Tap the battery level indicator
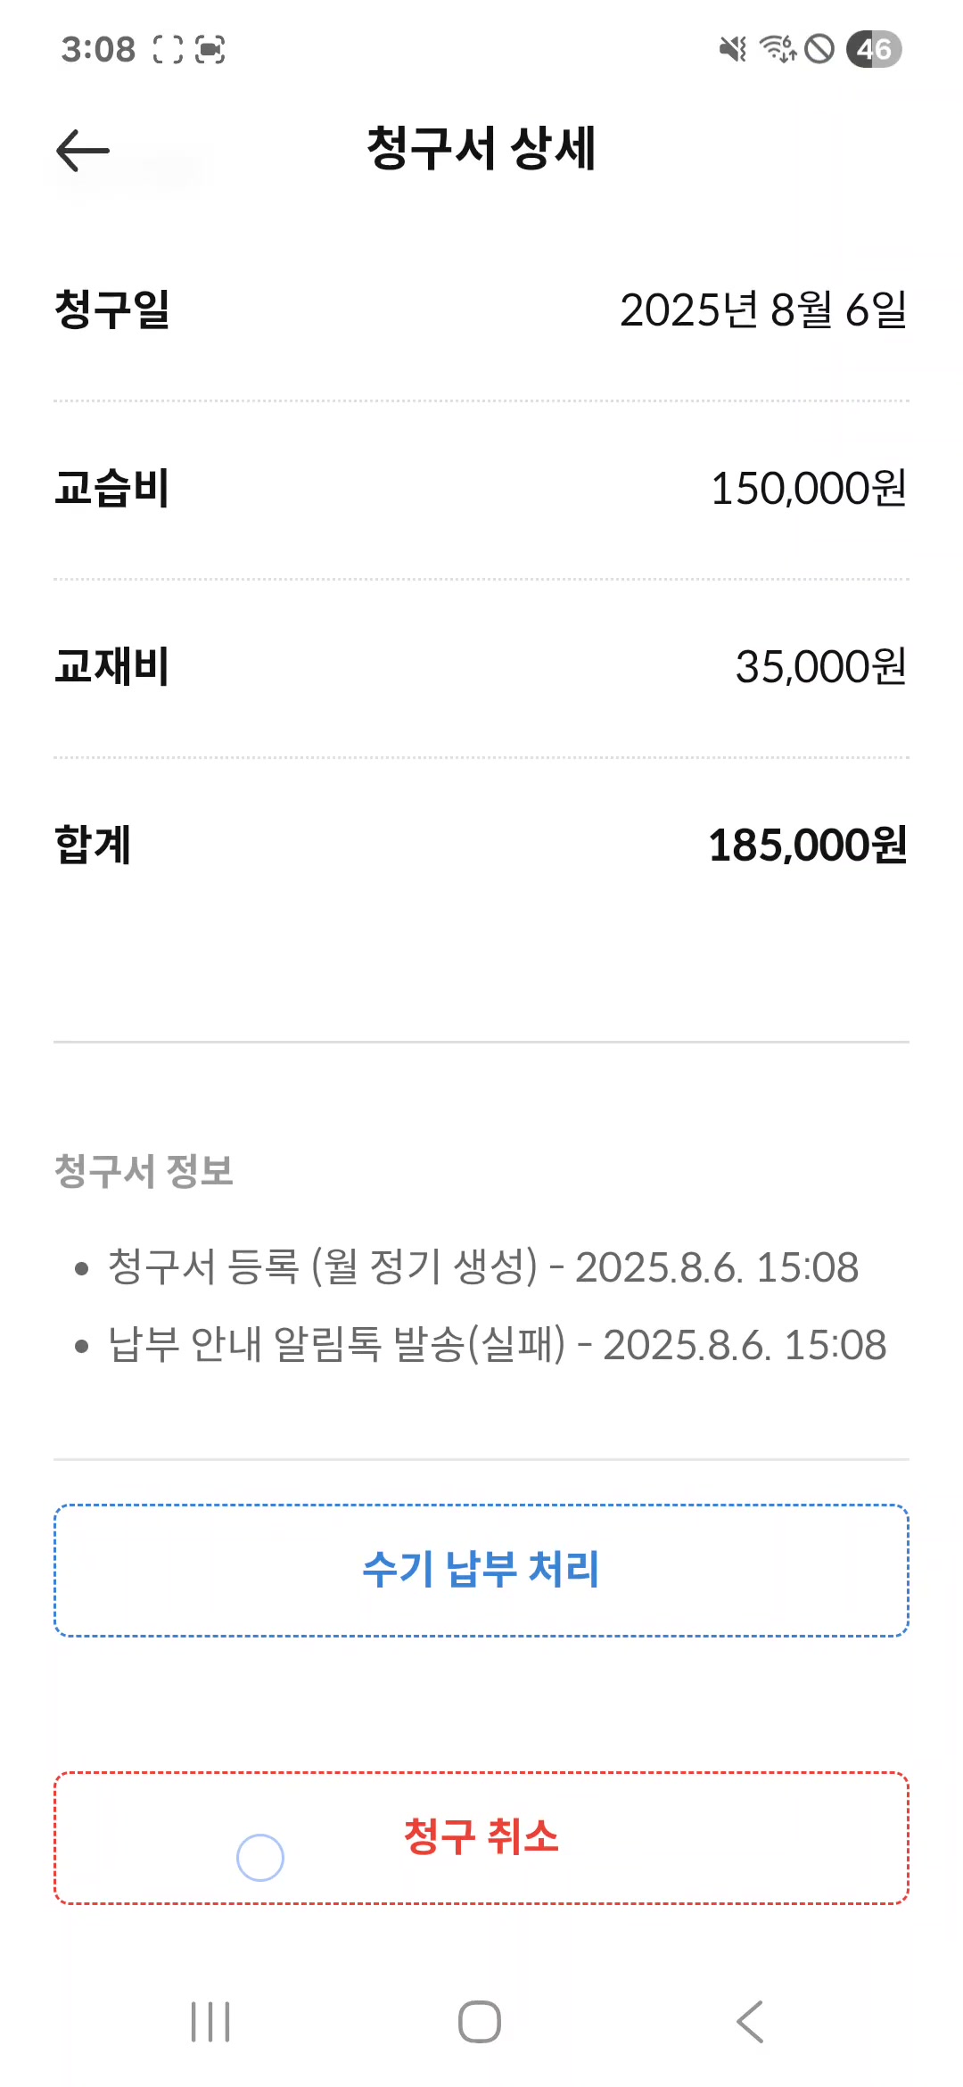Viewport: 963px width, 2087px height. [x=874, y=49]
